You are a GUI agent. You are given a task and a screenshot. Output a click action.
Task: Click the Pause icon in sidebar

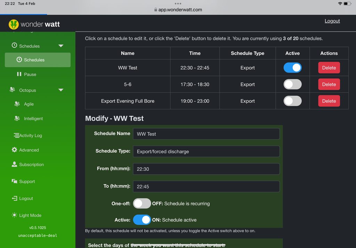click(19, 74)
